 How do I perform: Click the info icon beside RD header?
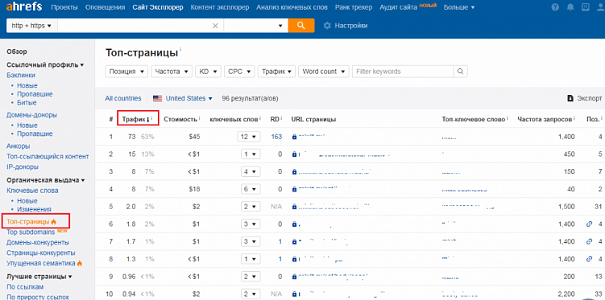[281, 118]
